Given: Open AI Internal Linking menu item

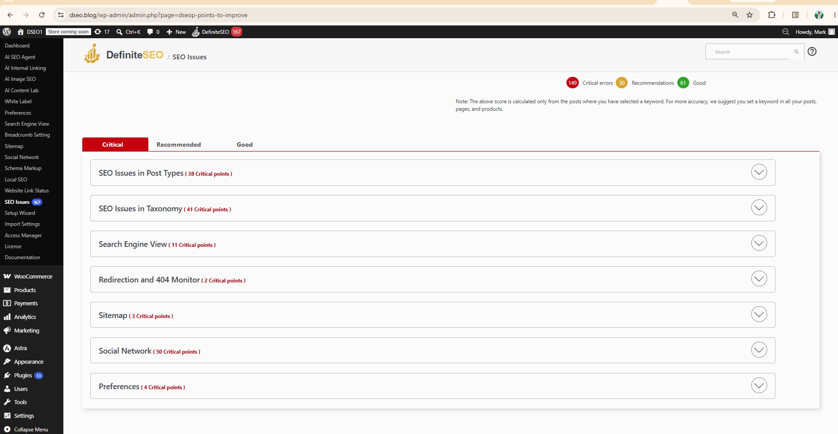Looking at the screenshot, I should 25,68.
